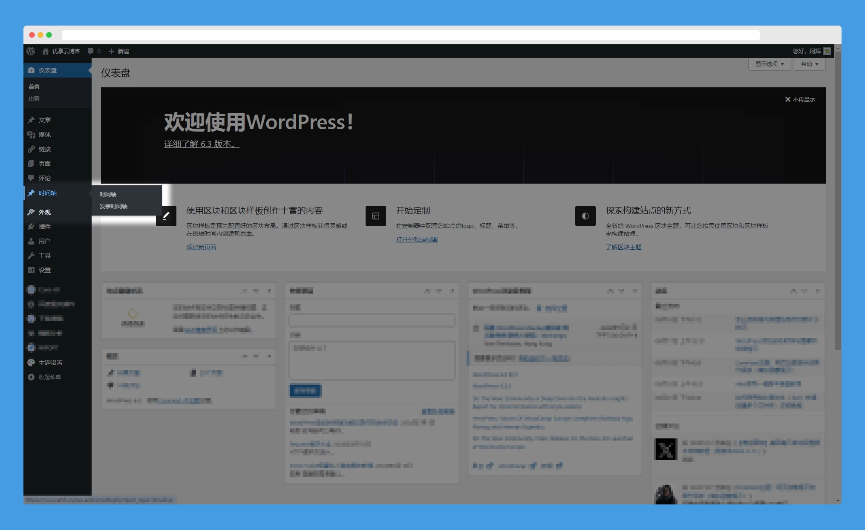
Task: Select 发表时间轴 in the flyout submenu
Action: (x=113, y=206)
